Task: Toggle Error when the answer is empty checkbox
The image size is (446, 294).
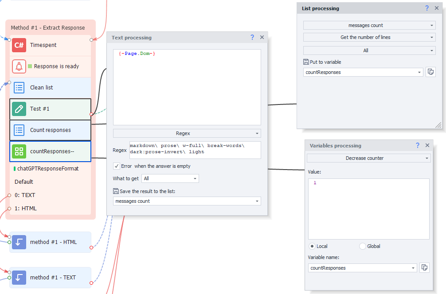Action: [117, 166]
